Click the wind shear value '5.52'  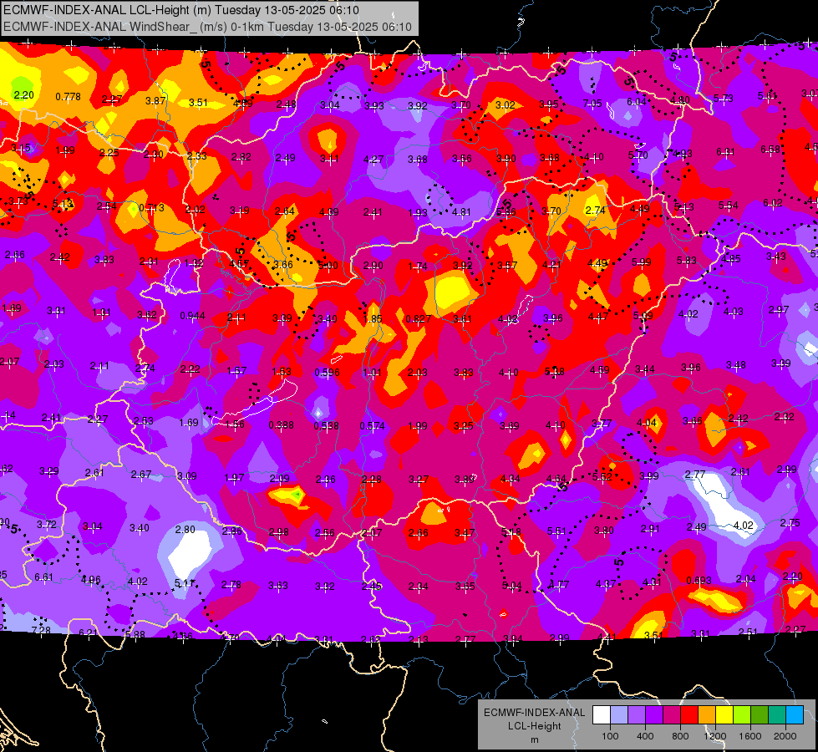602,476
